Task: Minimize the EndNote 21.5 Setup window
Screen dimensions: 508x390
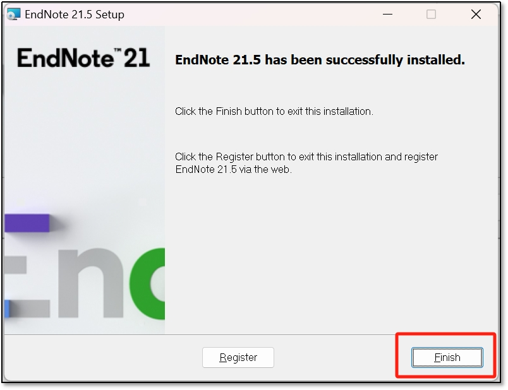Action: (387, 15)
